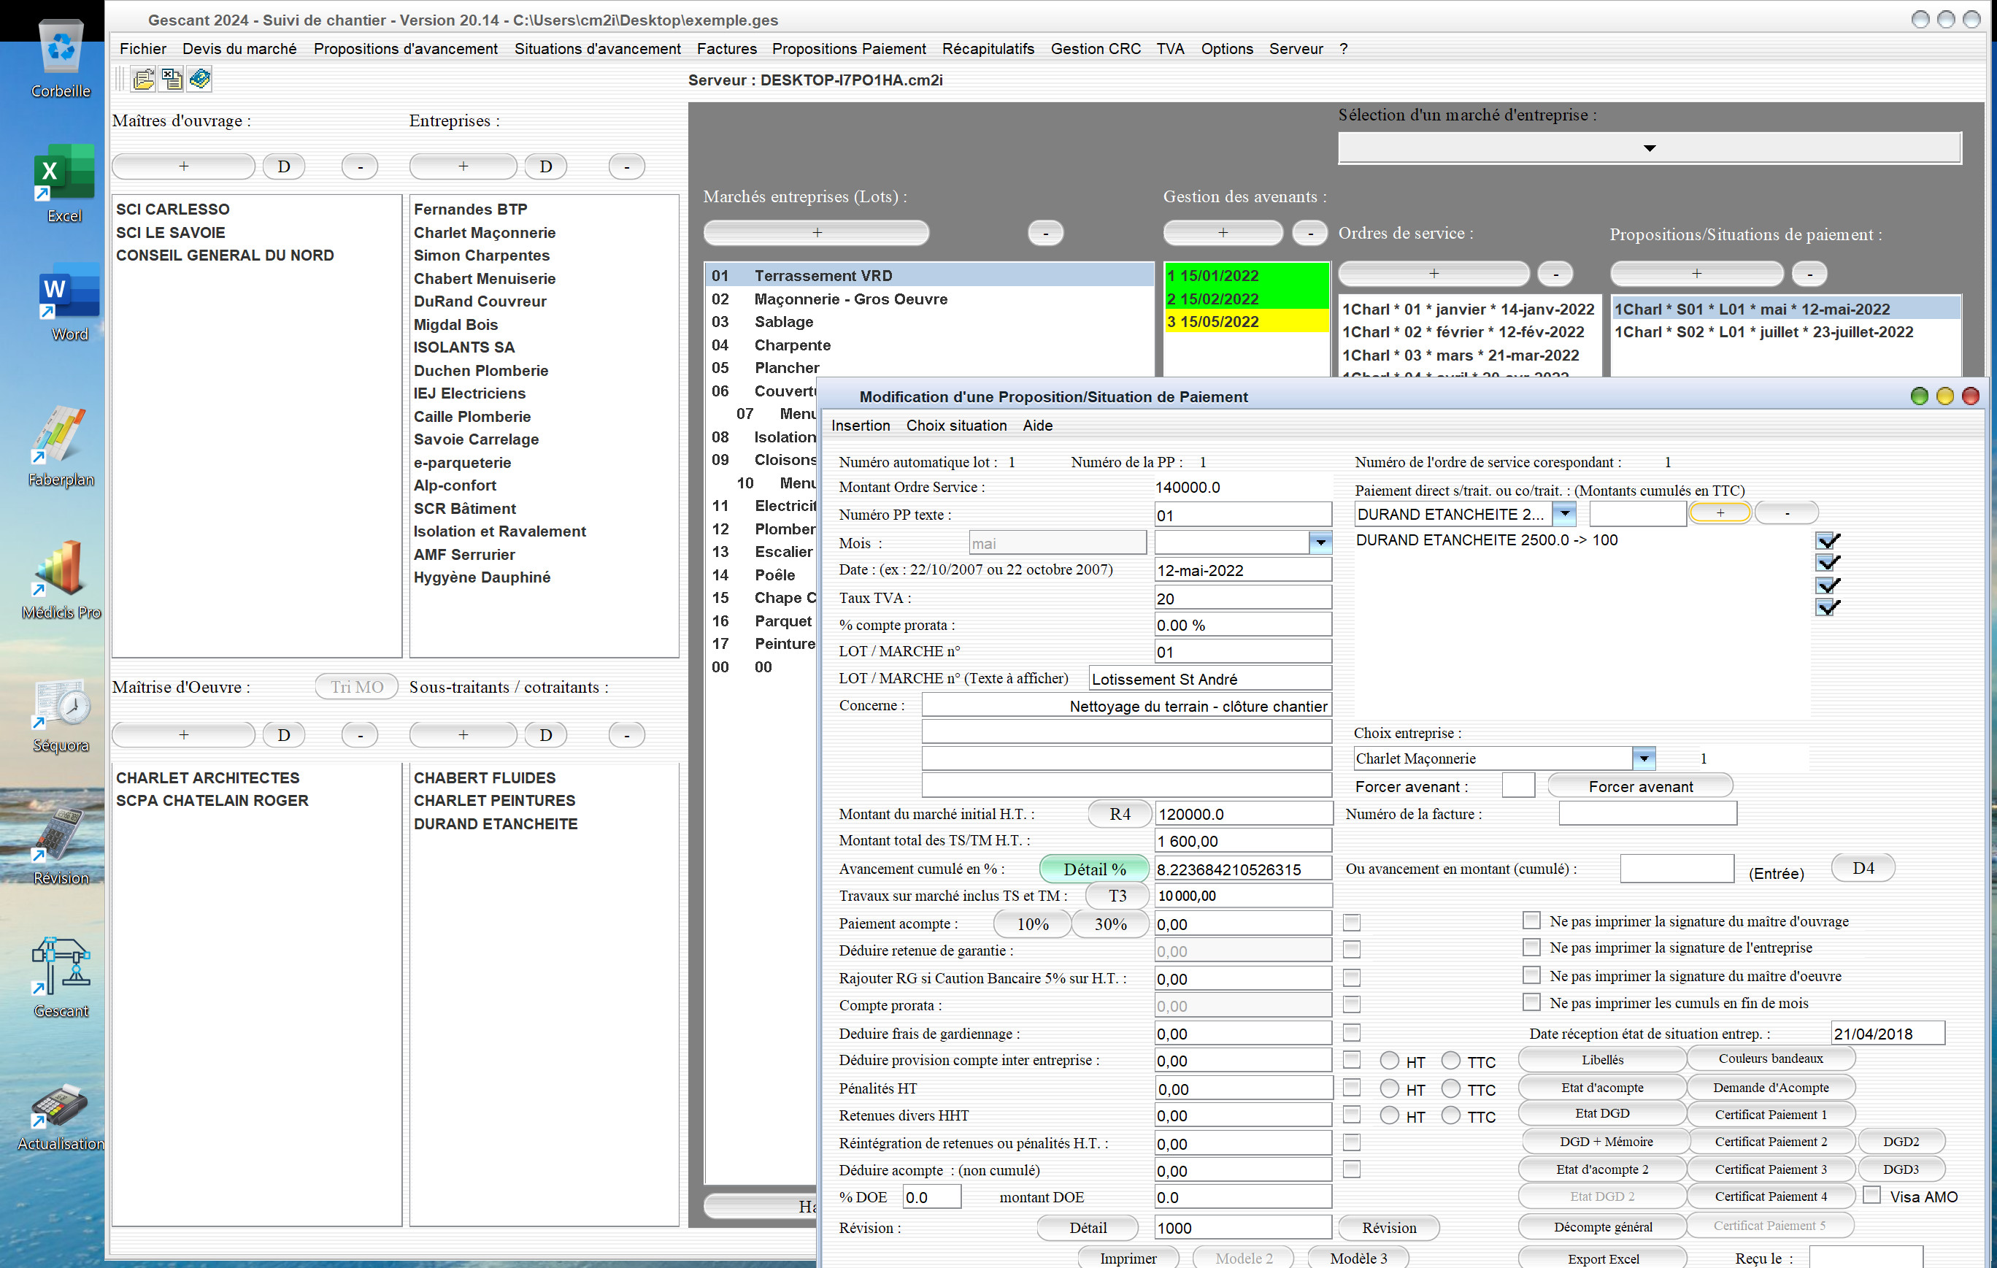Select the HT radio on the Pénalités HT row
1997x1268 pixels.
[x=1390, y=1088]
